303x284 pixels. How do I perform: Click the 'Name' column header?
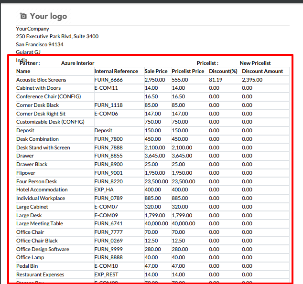click(23, 71)
